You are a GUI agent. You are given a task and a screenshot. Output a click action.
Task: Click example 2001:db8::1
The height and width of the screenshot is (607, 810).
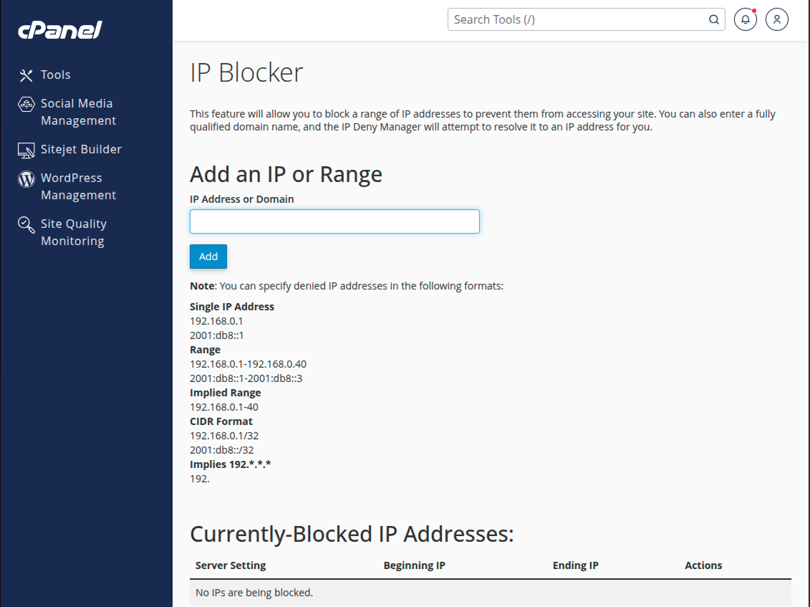(216, 335)
